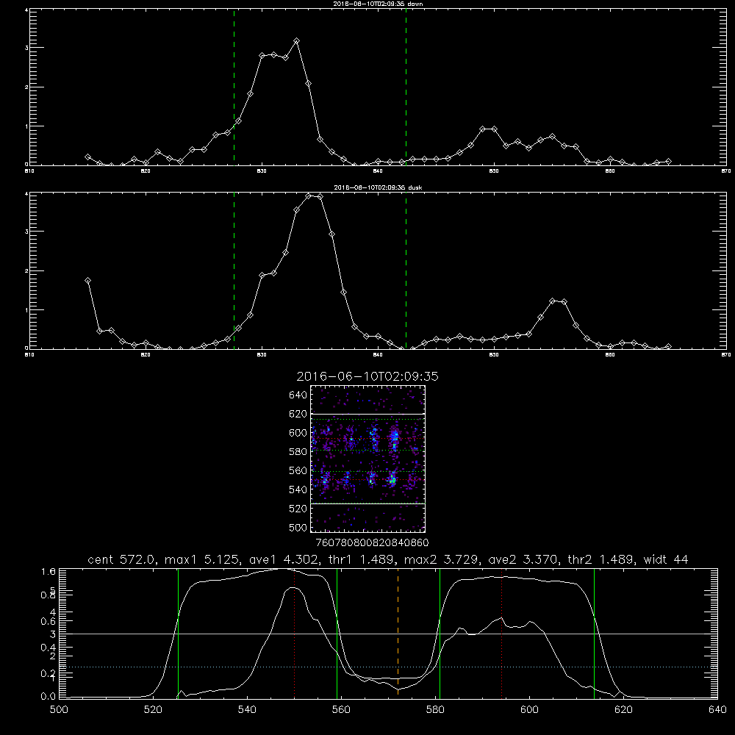Click the '540' x-axis label of the bottom plot
Image resolution: width=735 pixels, height=735 pixels.
pyautogui.click(x=247, y=710)
